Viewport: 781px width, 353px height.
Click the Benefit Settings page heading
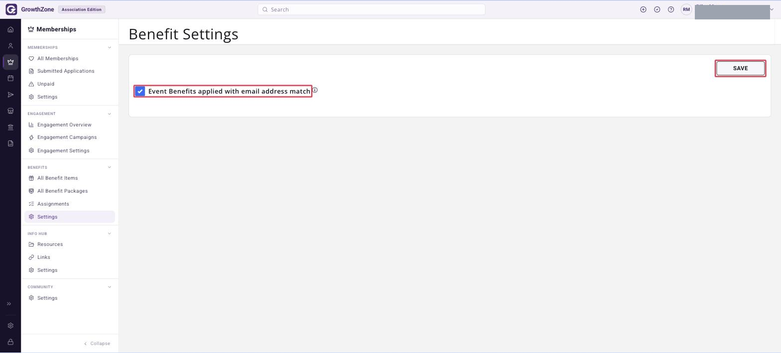183,34
